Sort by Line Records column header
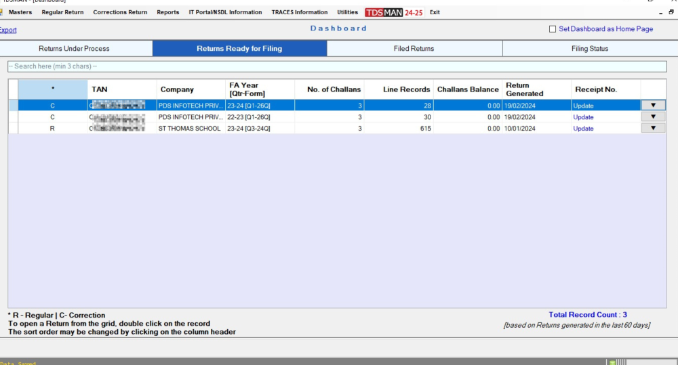This screenshot has height=365, width=678. 398,89
